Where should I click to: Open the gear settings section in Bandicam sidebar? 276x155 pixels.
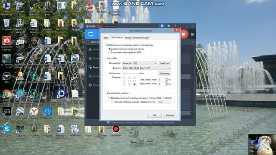pyautogui.click(x=94, y=59)
